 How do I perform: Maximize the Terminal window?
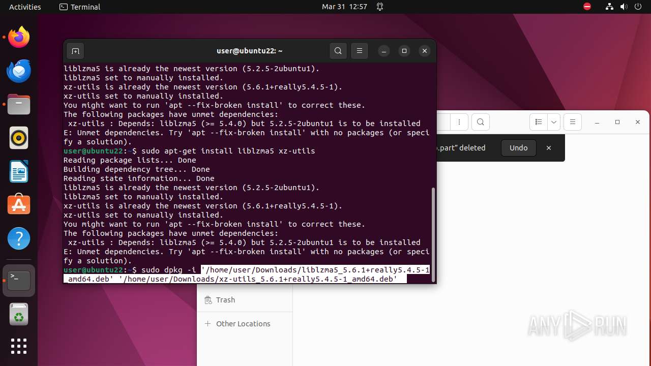[x=404, y=51]
